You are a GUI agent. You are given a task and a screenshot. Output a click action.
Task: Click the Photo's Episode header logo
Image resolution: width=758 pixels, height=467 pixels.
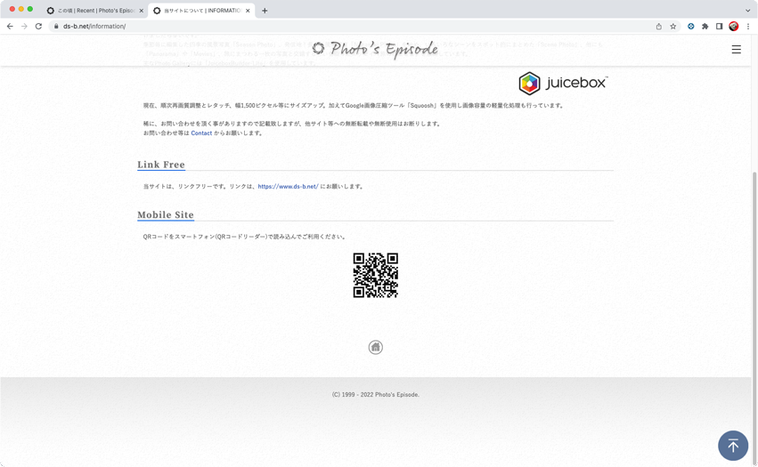coord(375,49)
